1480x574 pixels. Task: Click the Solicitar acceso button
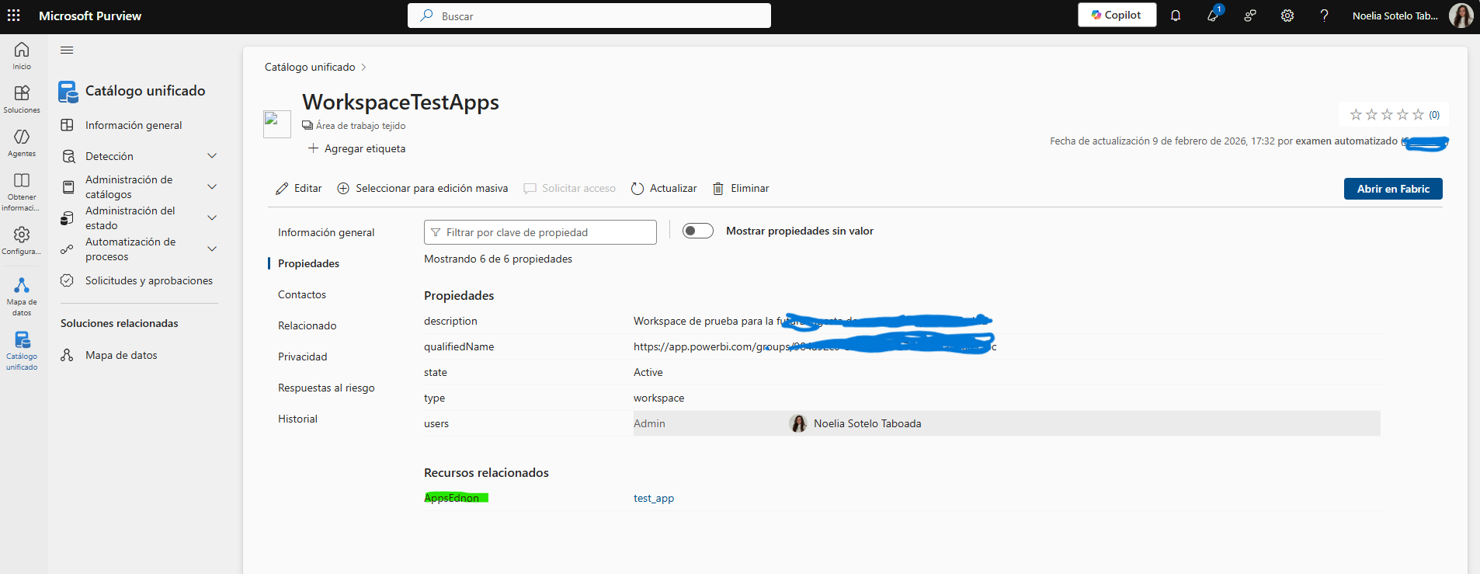point(569,189)
